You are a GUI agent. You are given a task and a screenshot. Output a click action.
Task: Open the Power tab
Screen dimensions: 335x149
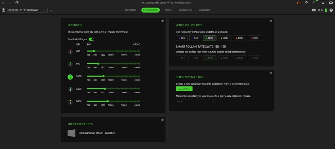point(168,10)
